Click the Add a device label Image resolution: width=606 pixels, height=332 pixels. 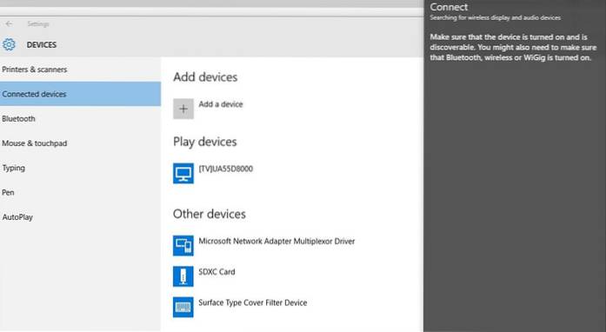tap(221, 104)
